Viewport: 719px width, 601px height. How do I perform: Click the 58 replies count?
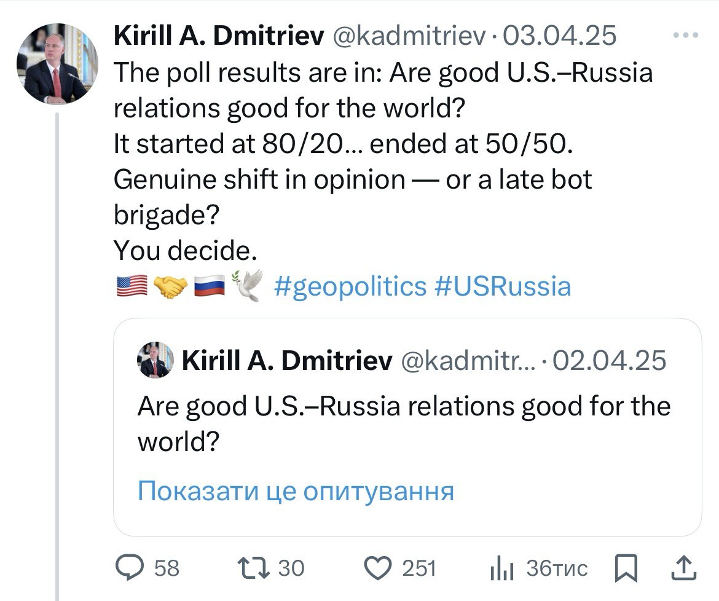click(167, 568)
